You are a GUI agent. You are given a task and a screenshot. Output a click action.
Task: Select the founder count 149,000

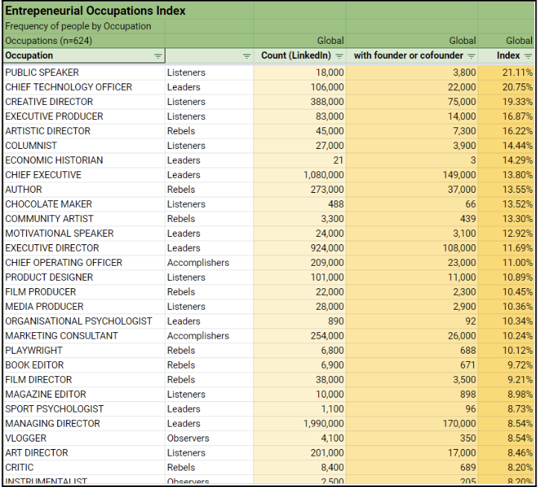(x=412, y=175)
